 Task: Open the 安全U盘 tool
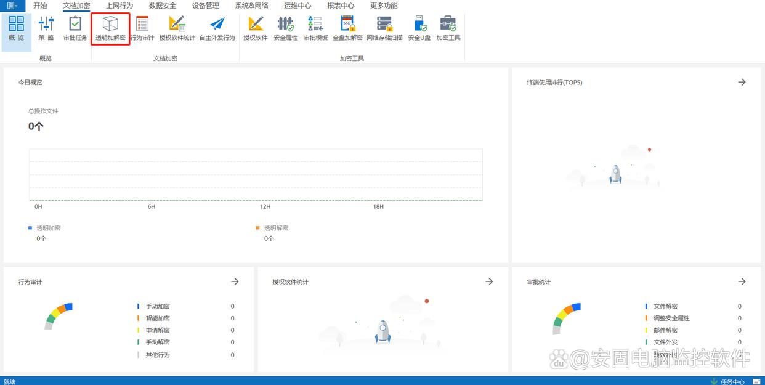[419, 29]
